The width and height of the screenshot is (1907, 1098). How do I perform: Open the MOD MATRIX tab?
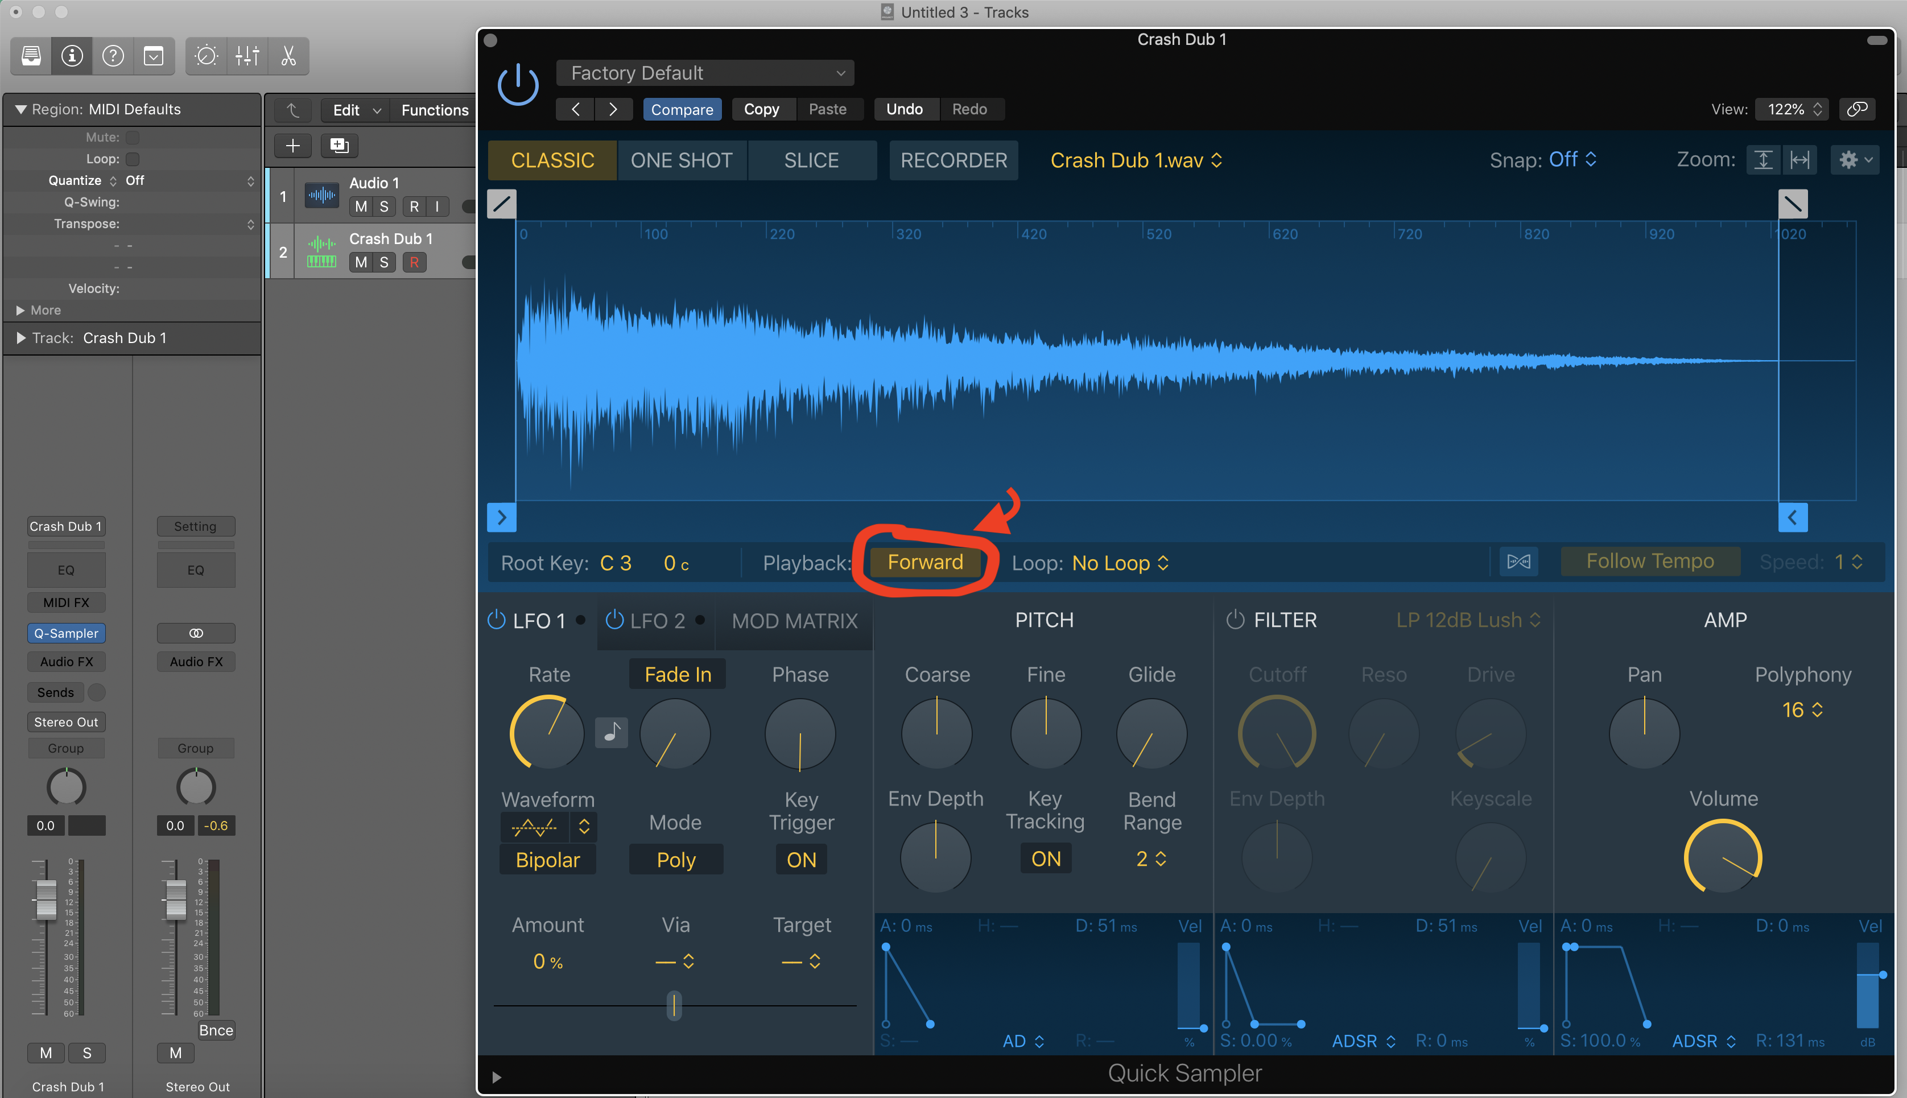(x=794, y=621)
